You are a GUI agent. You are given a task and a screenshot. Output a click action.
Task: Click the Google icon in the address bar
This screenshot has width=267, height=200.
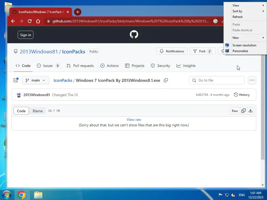[215, 21]
